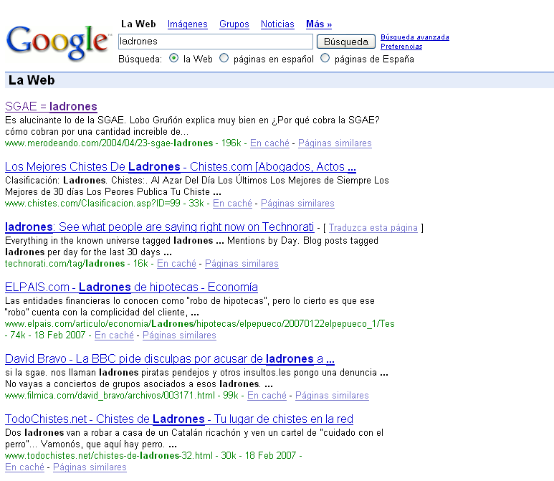554x481 pixels.
Task: Click snippet 'si la sgae. nos llaman ladrones'
Action: (x=196, y=378)
